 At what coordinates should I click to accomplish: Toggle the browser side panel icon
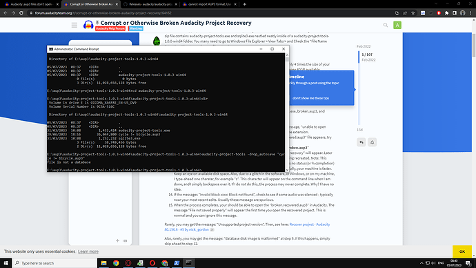point(455,13)
